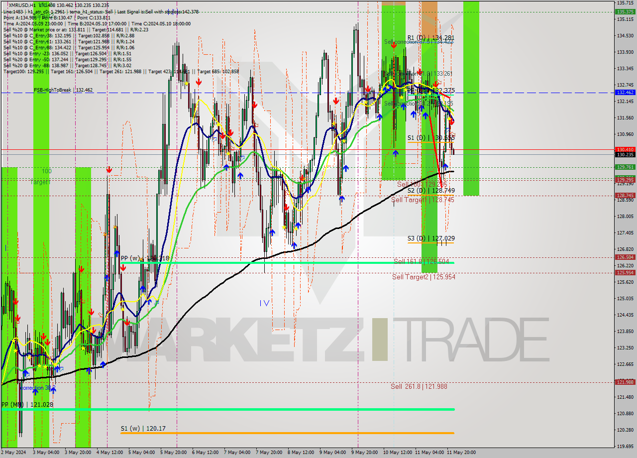Click the I V wave label

click(x=264, y=303)
